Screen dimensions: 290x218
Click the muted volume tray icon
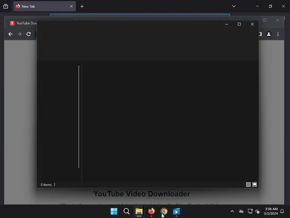tap(257, 211)
